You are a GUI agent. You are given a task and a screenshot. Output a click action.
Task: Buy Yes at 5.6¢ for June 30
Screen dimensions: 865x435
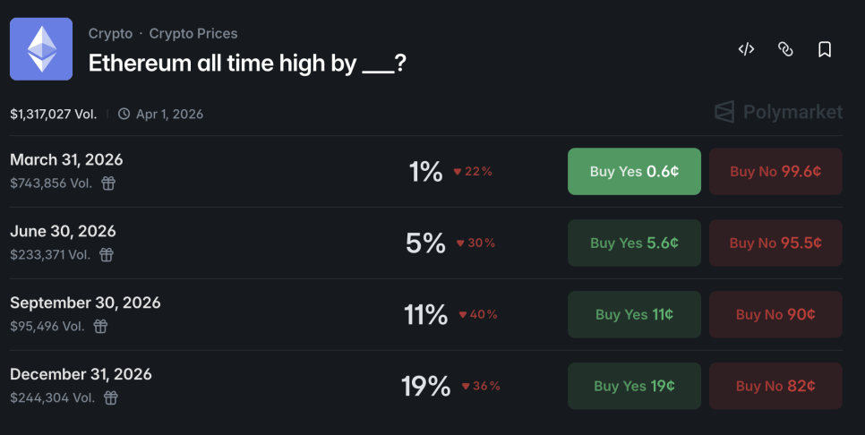[x=634, y=243]
